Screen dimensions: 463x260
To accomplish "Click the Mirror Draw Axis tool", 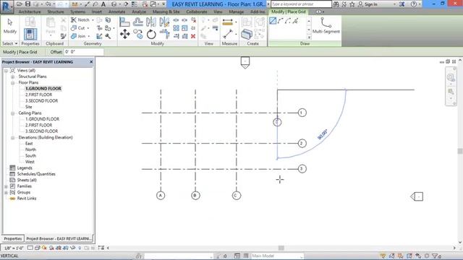I will click(x=164, y=22).
